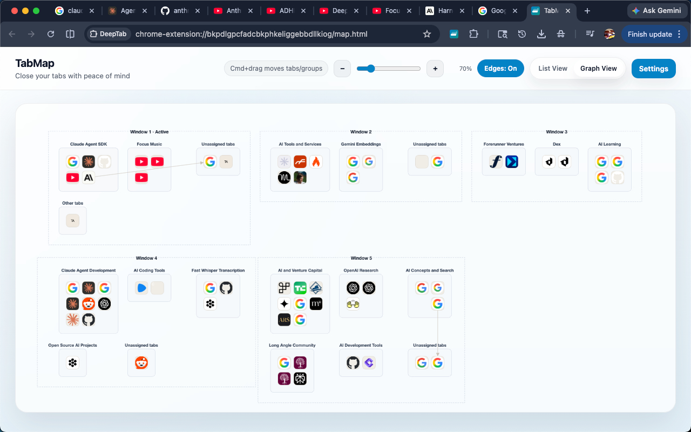Select Graph View
Viewport: 691px width, 432px height.
coord(599,69)
